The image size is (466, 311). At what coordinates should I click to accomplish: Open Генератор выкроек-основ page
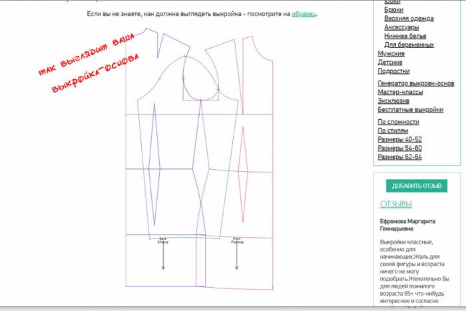416,83
